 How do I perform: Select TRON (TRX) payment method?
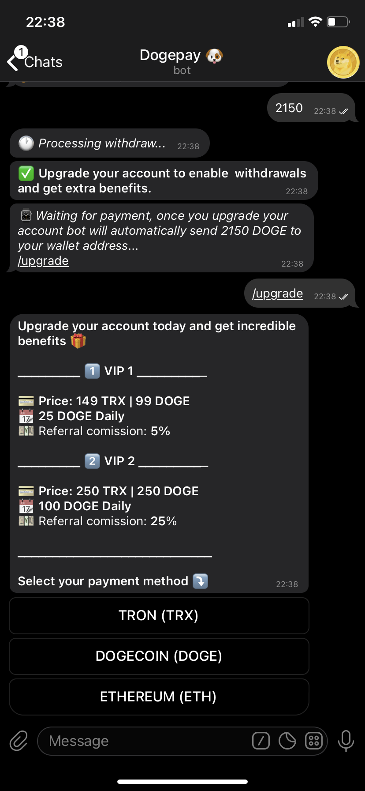[159, 615]
